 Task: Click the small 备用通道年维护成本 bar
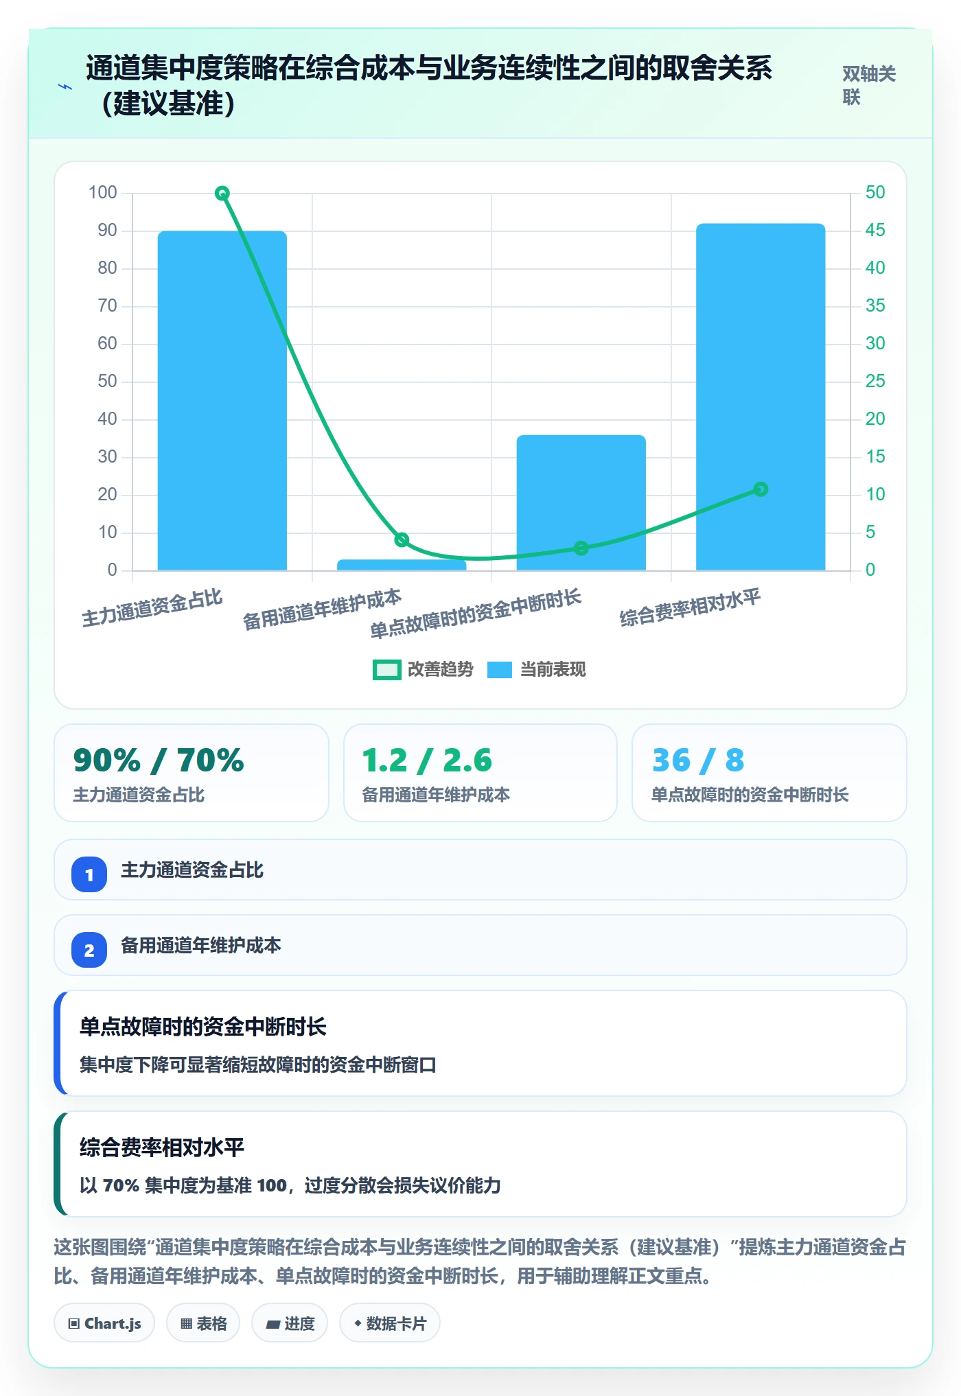point(402,565)
